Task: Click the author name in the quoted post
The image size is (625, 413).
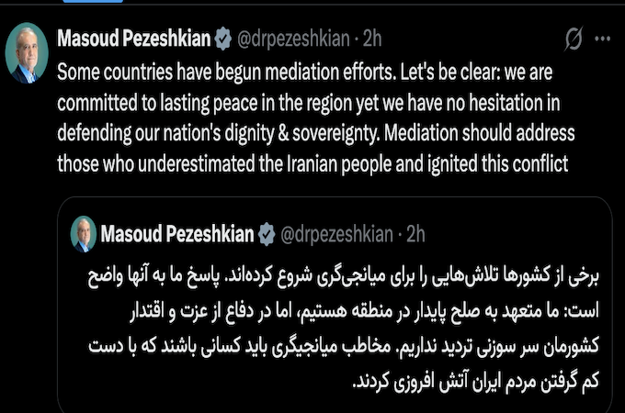Action: [178, 233]
